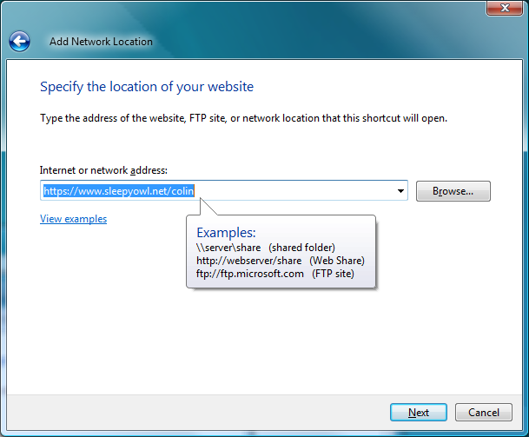Screen dimensions: 529x437
Task: Proceed with the Next button
Action: coord(419,412)
